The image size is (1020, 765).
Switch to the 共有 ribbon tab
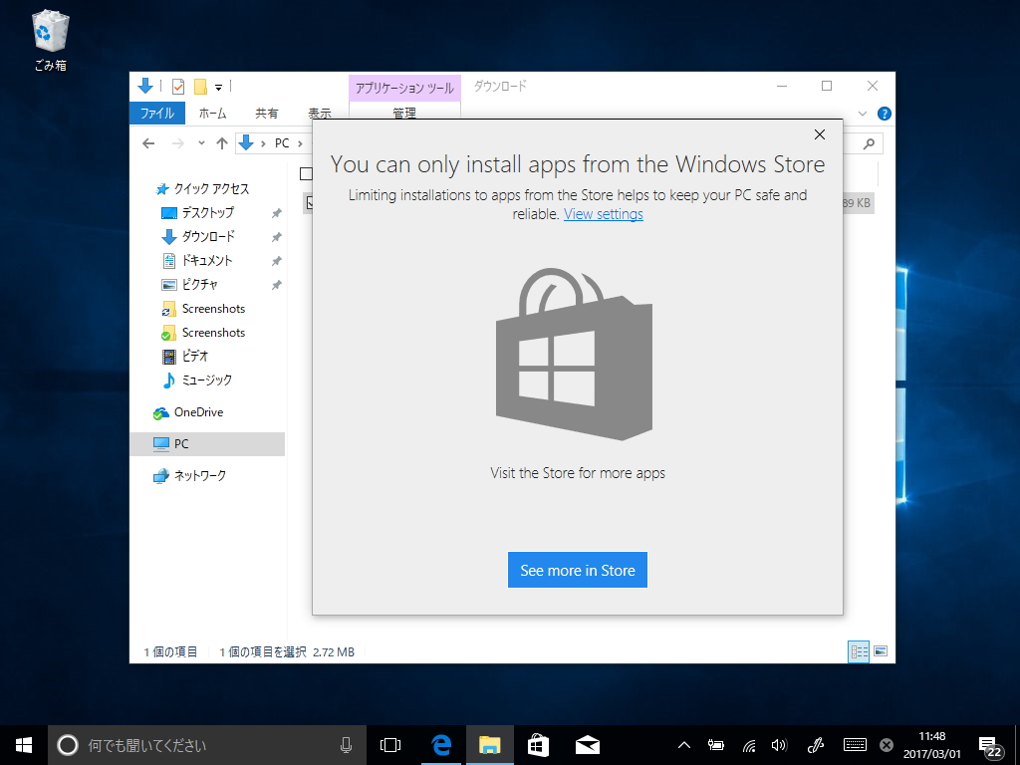(266, 113)
